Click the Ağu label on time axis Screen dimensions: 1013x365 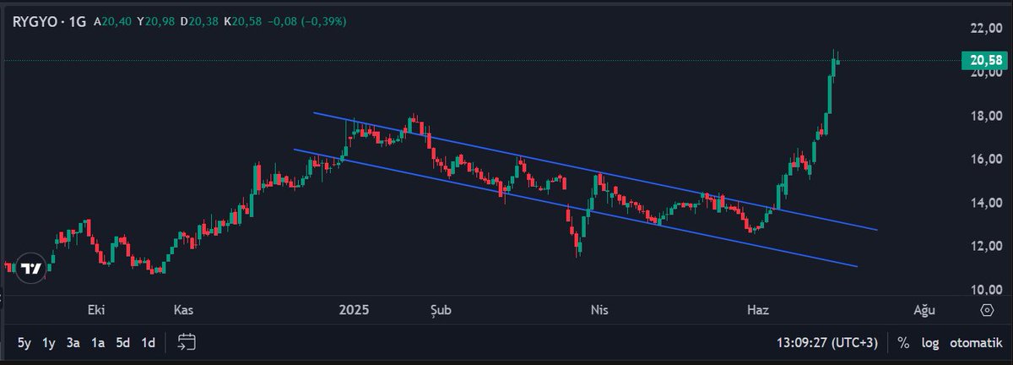924,310
